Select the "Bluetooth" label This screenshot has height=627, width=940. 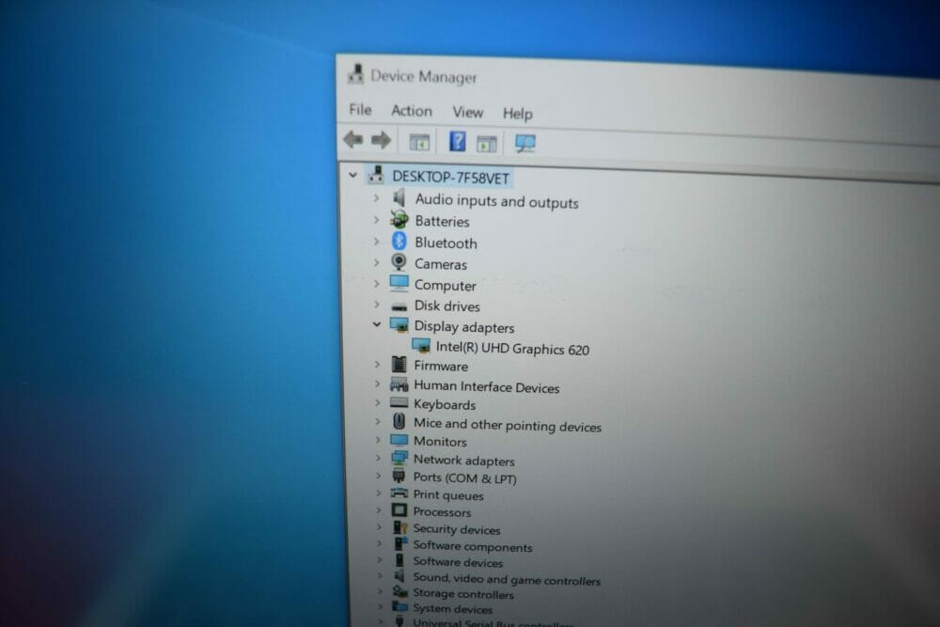coord(446,243)
